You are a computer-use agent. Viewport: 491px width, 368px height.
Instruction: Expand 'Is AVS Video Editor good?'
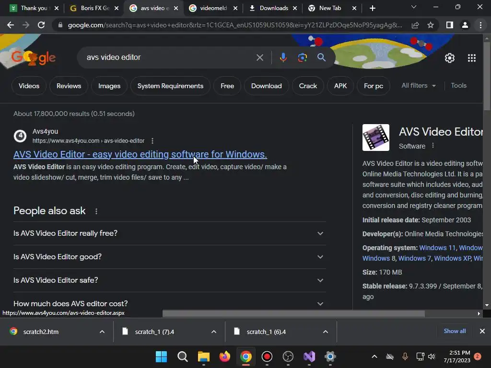(x=169, y=257)
